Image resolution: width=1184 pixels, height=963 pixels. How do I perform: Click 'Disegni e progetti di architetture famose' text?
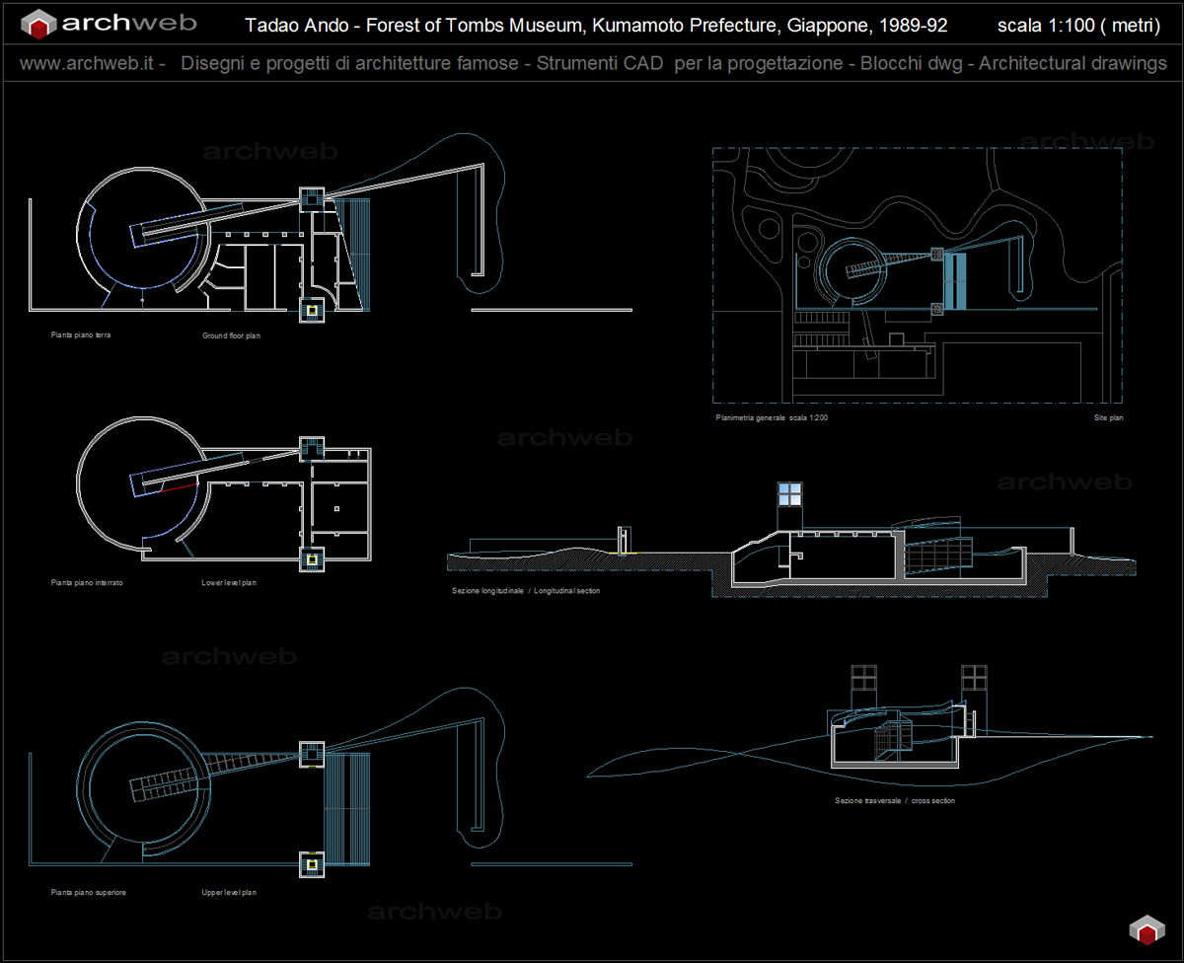click(348, 64)
